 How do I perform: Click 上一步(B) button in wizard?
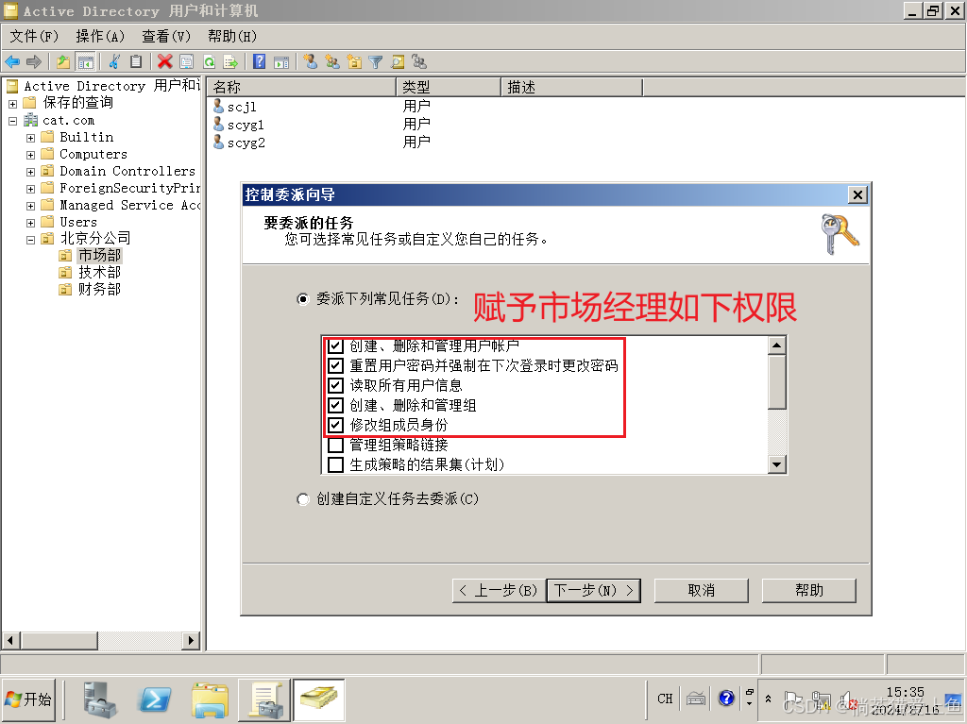499,590
